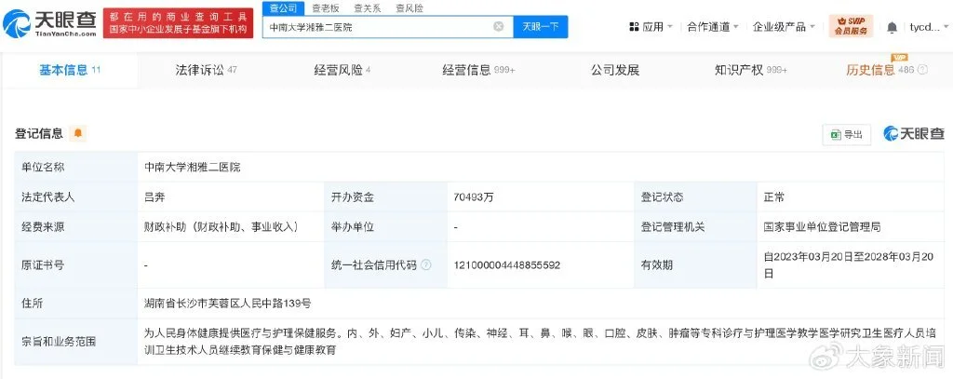Screen dimensions: 953x379
Task: Click the help icon next to 统一社会信用代码
Action: (426, 264)
